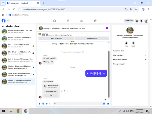Image resolution: width=152 pixels, height=114 pixels.
Task: Open more options dots beside phone message
Action: tap(67, 91)
